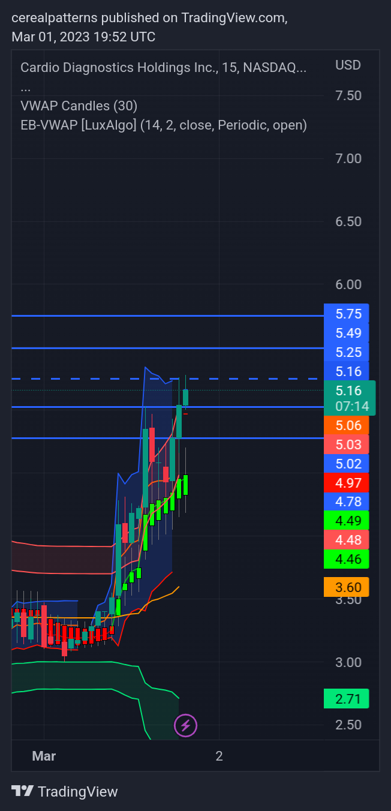Click the 3.60 orange price label
This screenshot has height=811, width=391.
(x=346, y=587)
